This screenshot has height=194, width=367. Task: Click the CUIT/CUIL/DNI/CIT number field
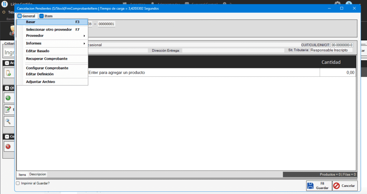[342, 45]
